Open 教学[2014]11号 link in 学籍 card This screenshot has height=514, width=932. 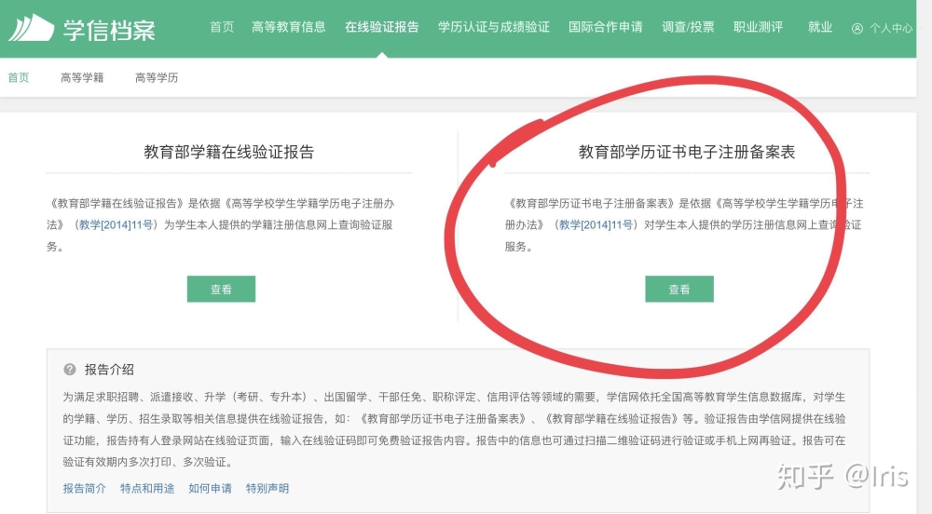[116, 225]
